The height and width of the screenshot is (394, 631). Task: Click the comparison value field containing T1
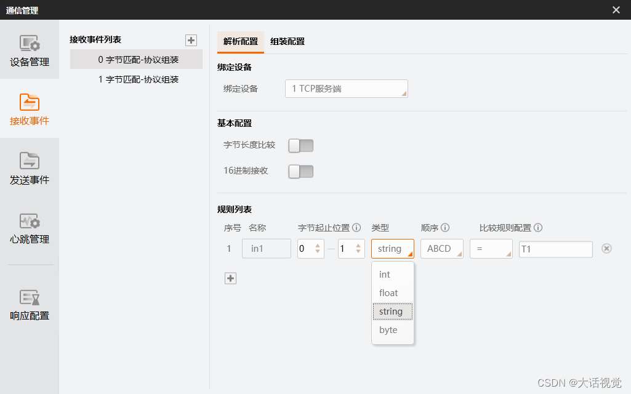point(556,249)
